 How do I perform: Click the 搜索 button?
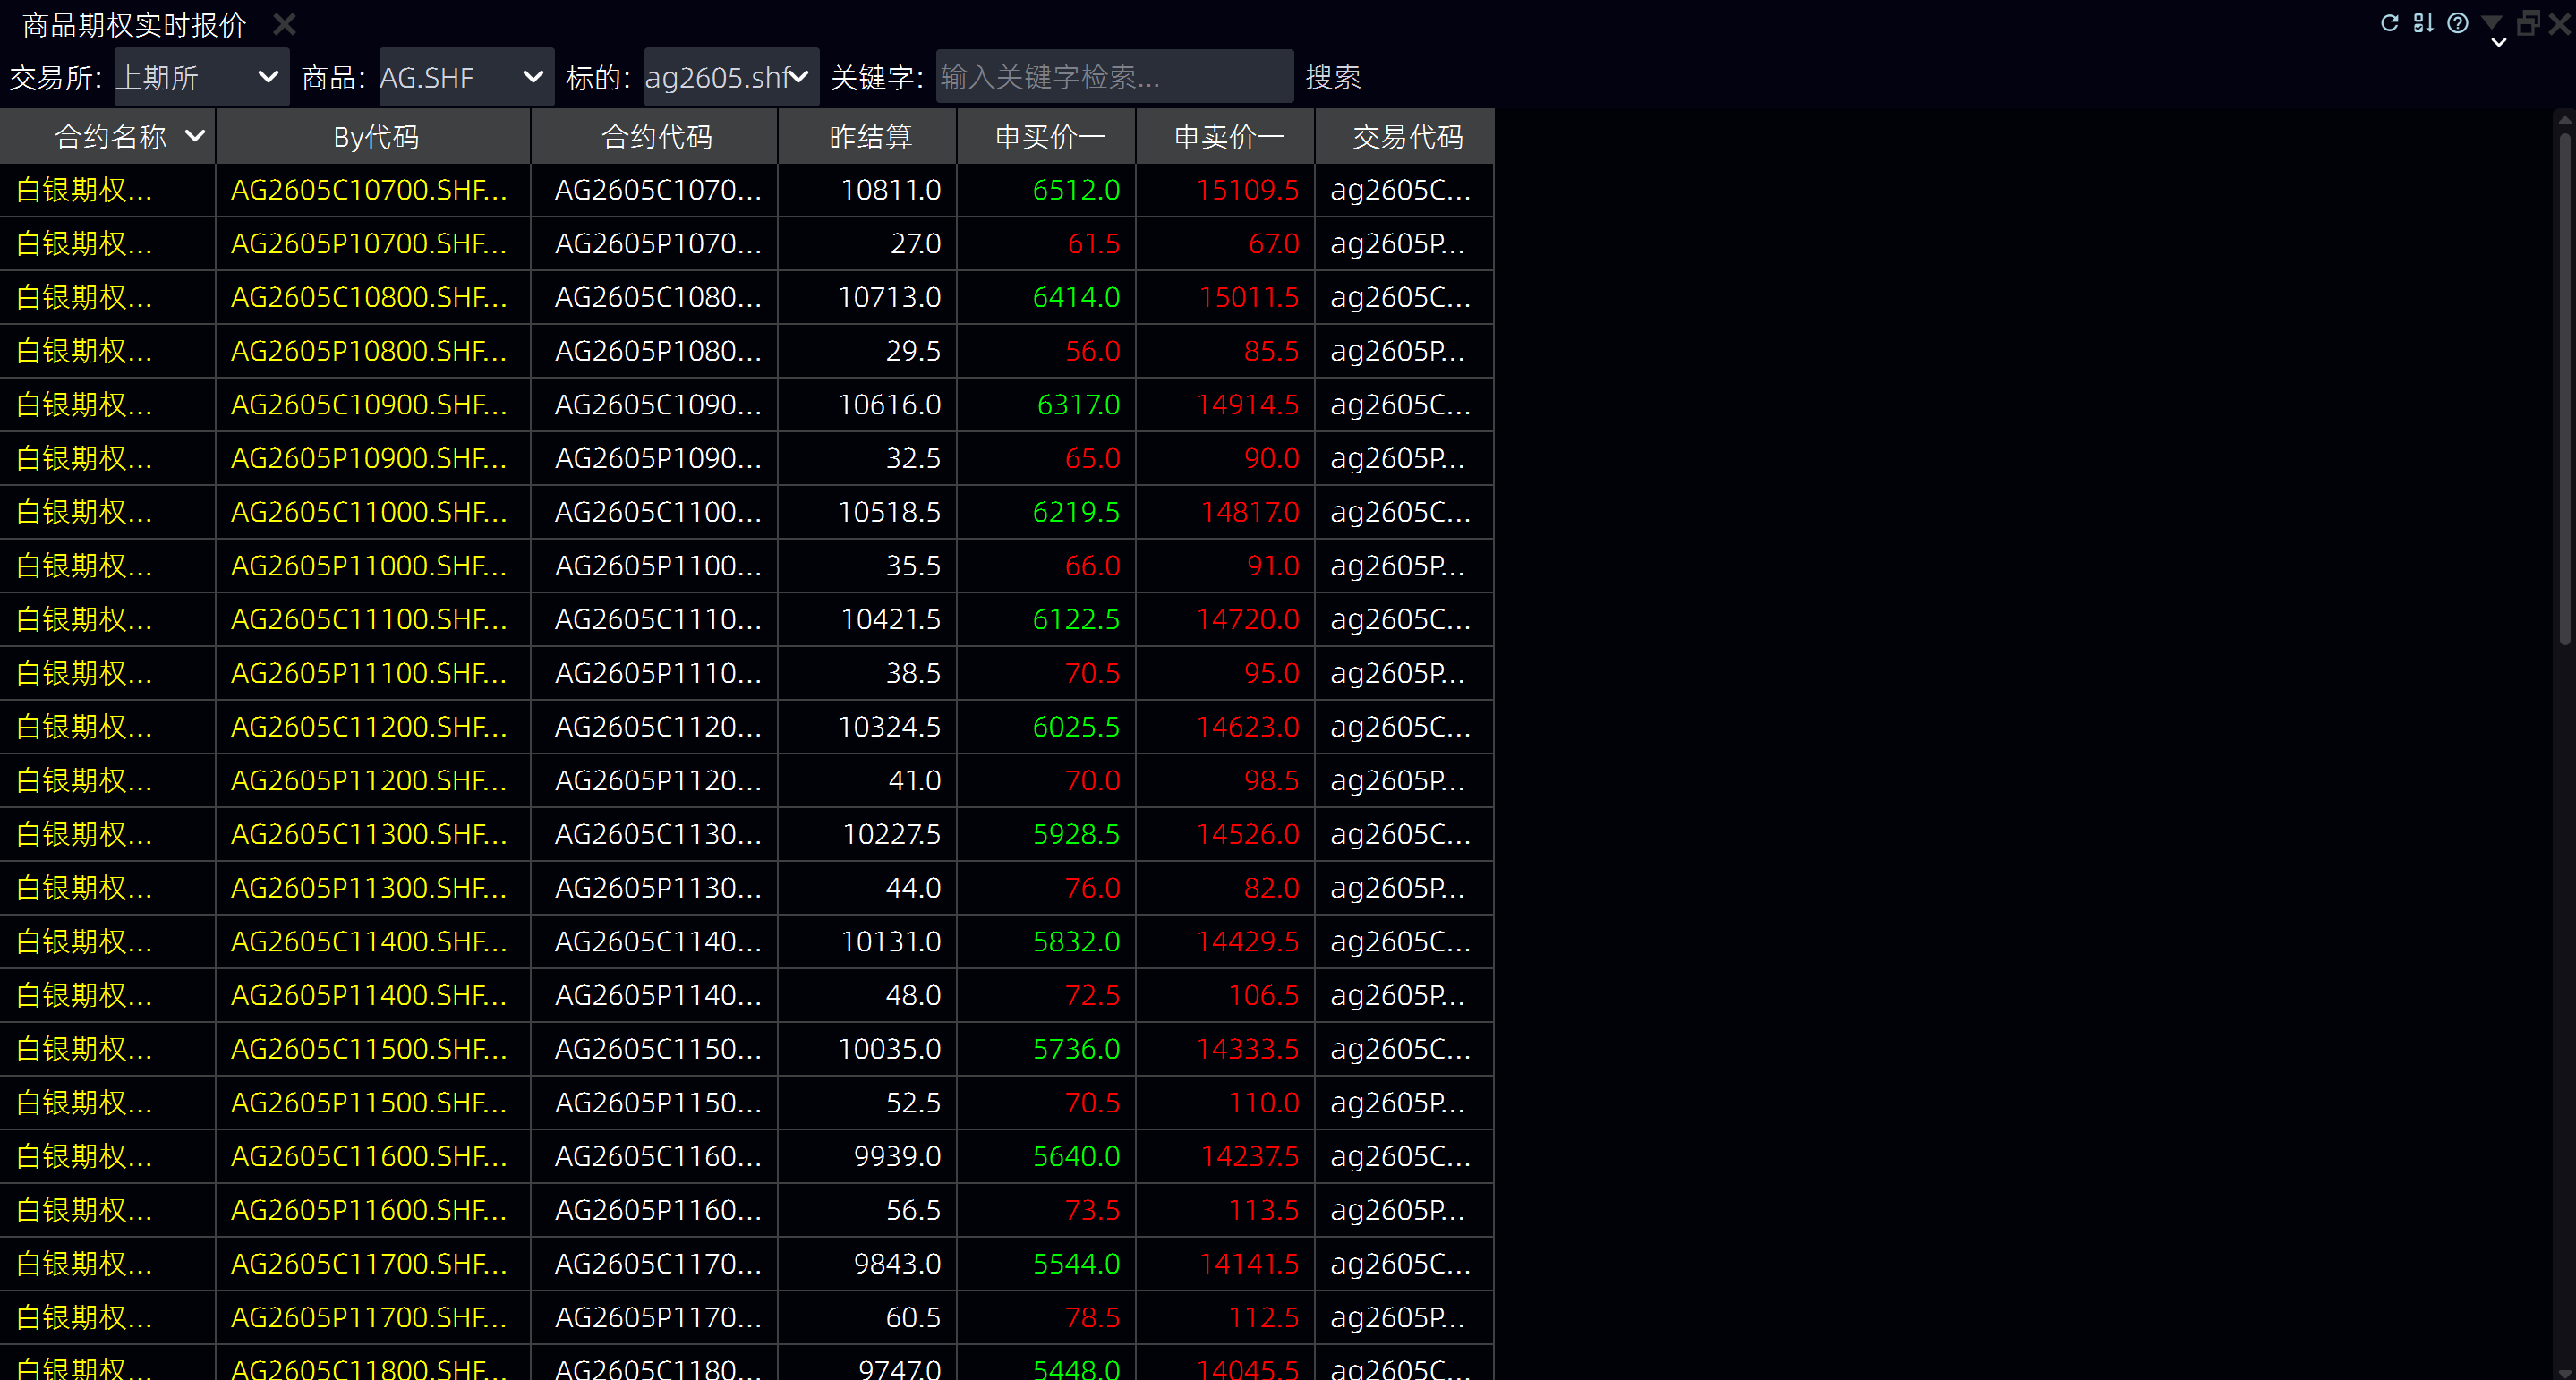click(x=1332, y=77)
